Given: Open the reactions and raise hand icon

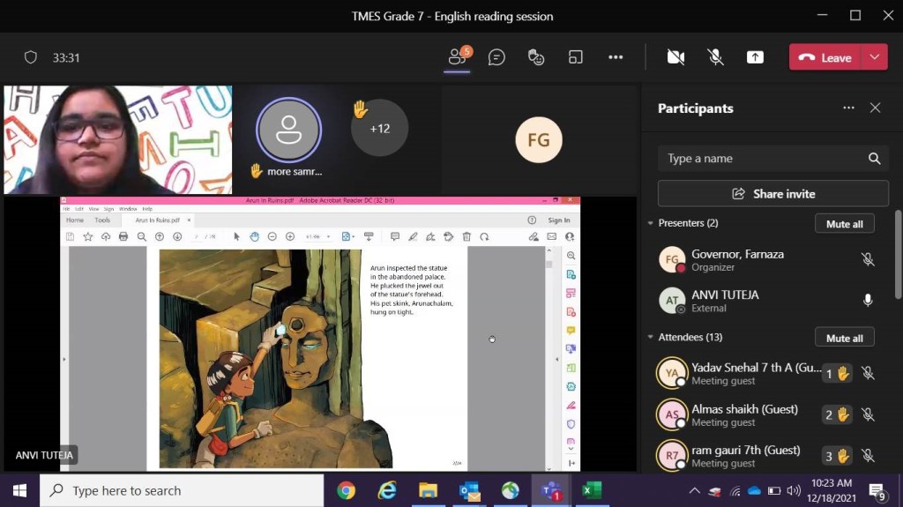Looking at the screenshot, I should pos(536,57).
